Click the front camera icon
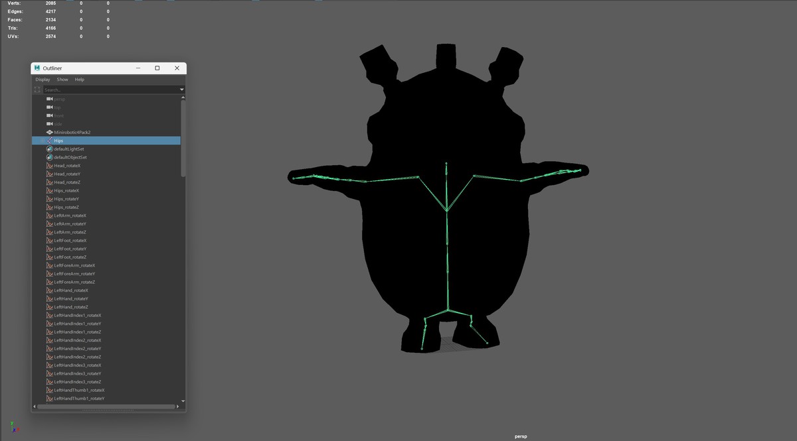 pos(50,116)
